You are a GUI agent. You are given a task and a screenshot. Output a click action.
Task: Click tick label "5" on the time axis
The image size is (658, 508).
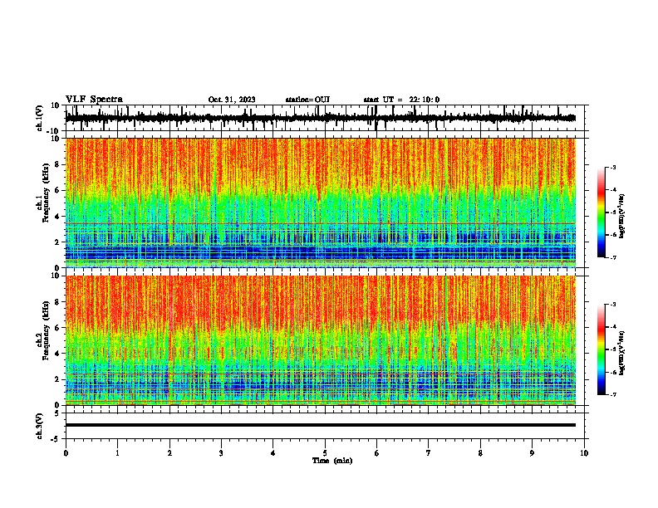click(325, 453)
